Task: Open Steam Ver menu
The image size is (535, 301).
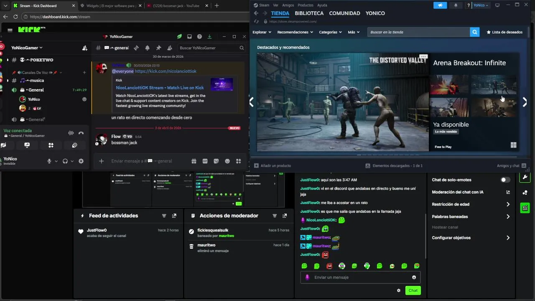Action: click(276, 5)
